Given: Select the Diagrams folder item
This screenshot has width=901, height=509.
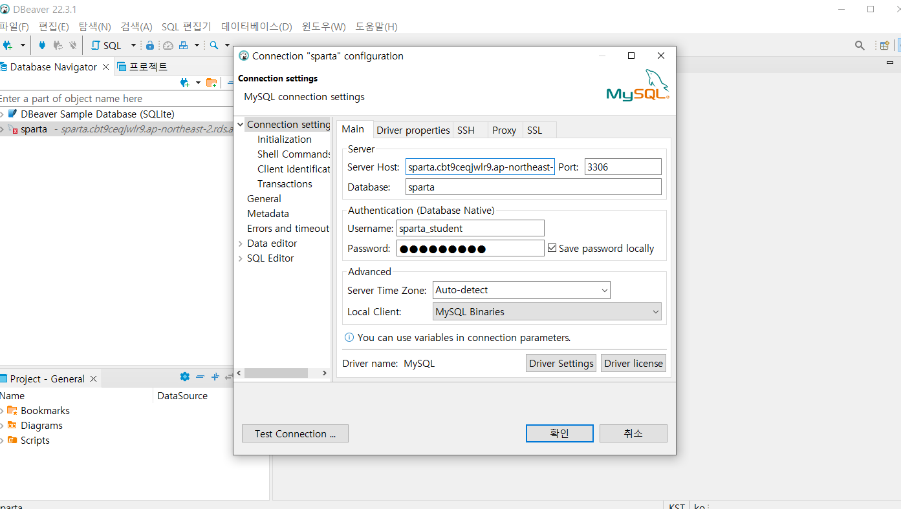Looking at the screenshot, I should click(41, 425).
